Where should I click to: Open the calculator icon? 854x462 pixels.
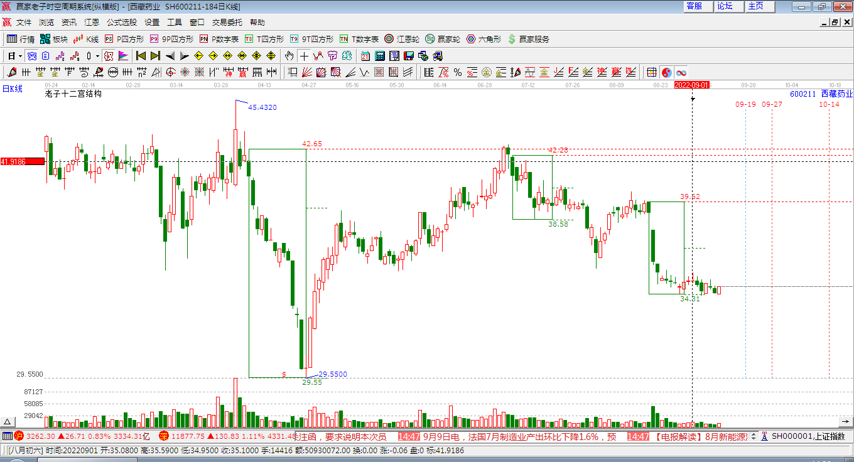coord(380,56)
